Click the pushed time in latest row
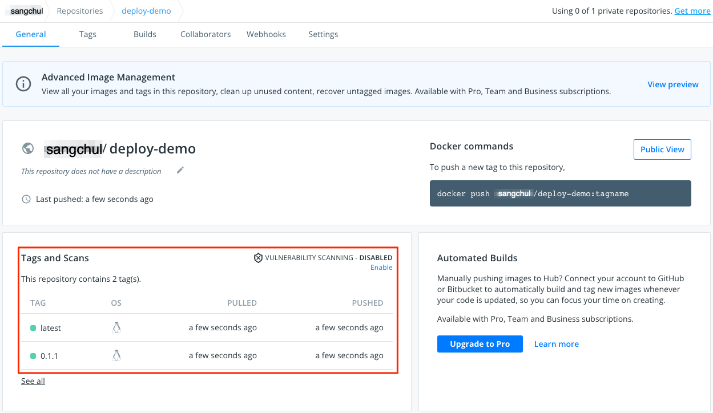The width and height of the screenshot is (713, 413). pos(349,327)
